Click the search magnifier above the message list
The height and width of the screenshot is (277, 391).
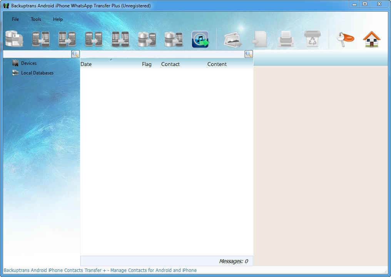pos(249,54)
